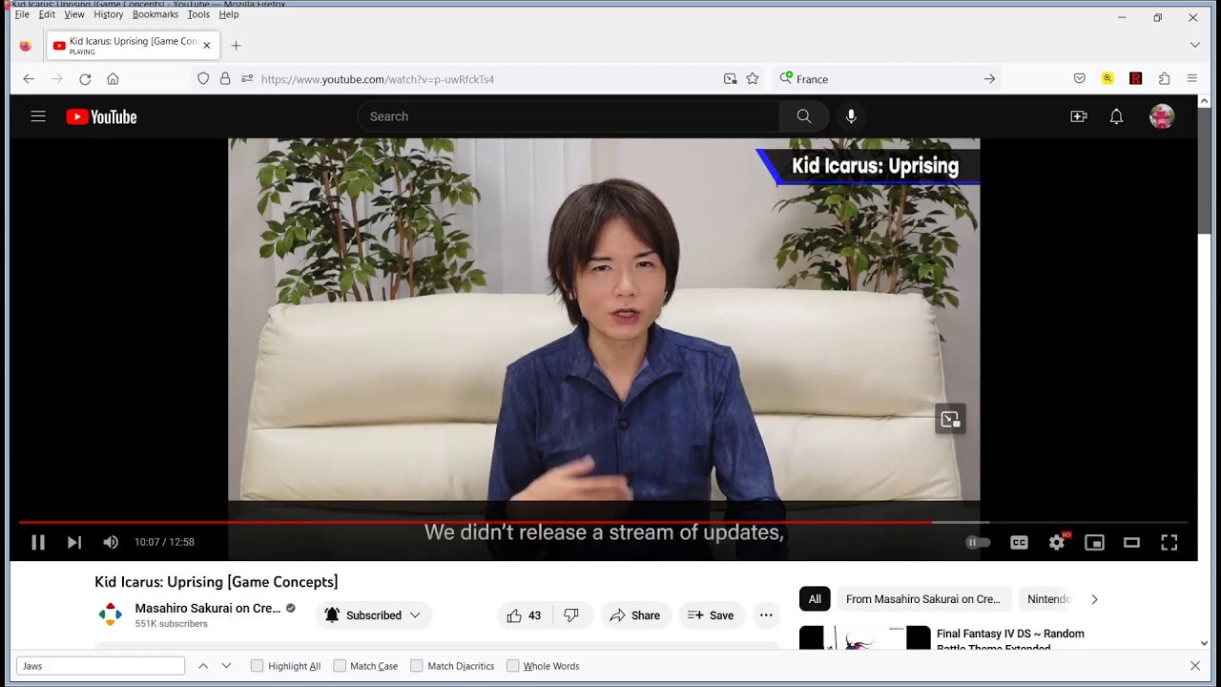Switch to miniplayer mode
Viewport: 1221px width, 687px height.
click(1094, 542)
